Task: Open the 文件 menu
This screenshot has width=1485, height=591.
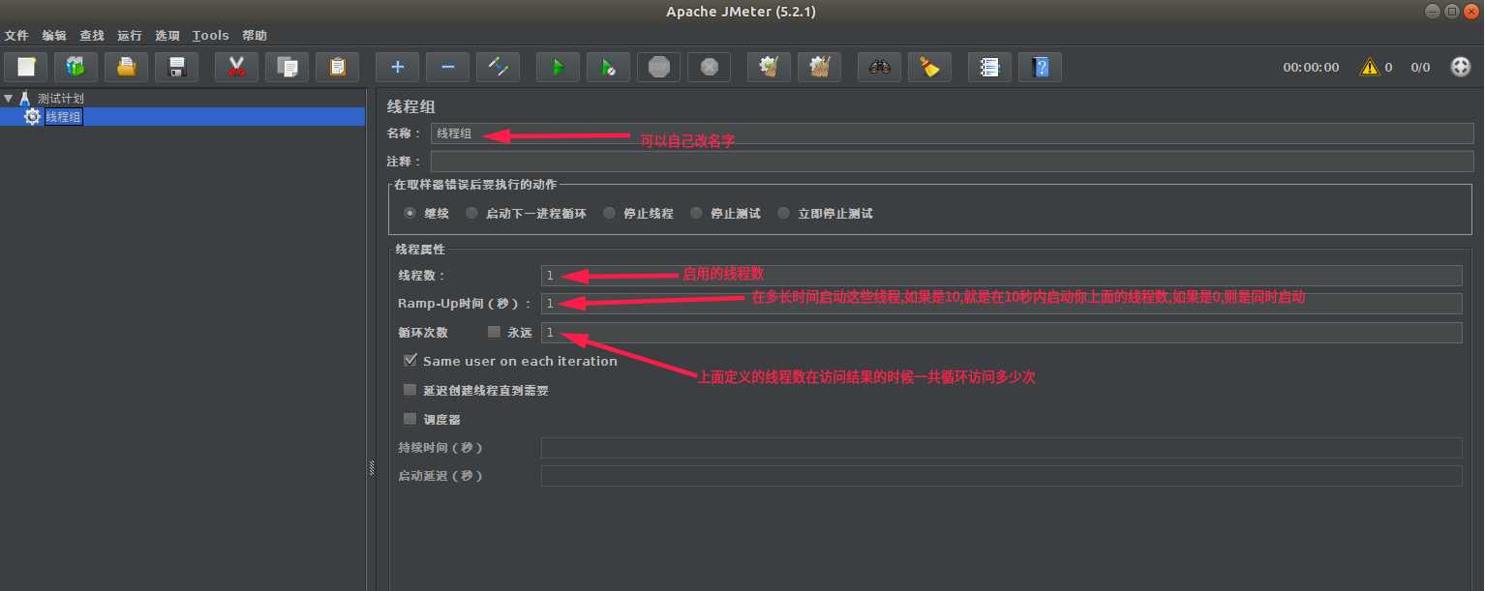Action: [16, 35]
